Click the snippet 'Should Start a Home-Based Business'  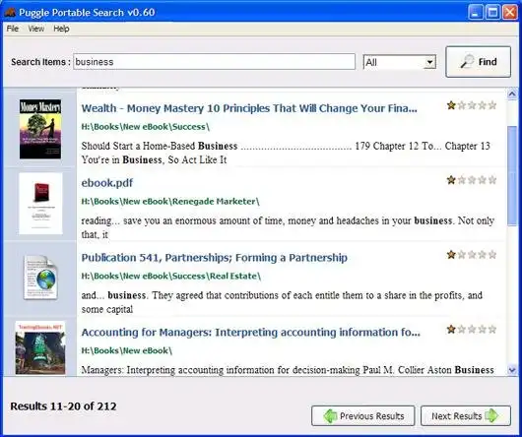[x=160, y=146]
